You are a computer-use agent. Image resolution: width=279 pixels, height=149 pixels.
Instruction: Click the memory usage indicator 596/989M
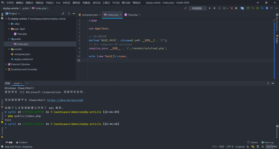pos(272,147)
